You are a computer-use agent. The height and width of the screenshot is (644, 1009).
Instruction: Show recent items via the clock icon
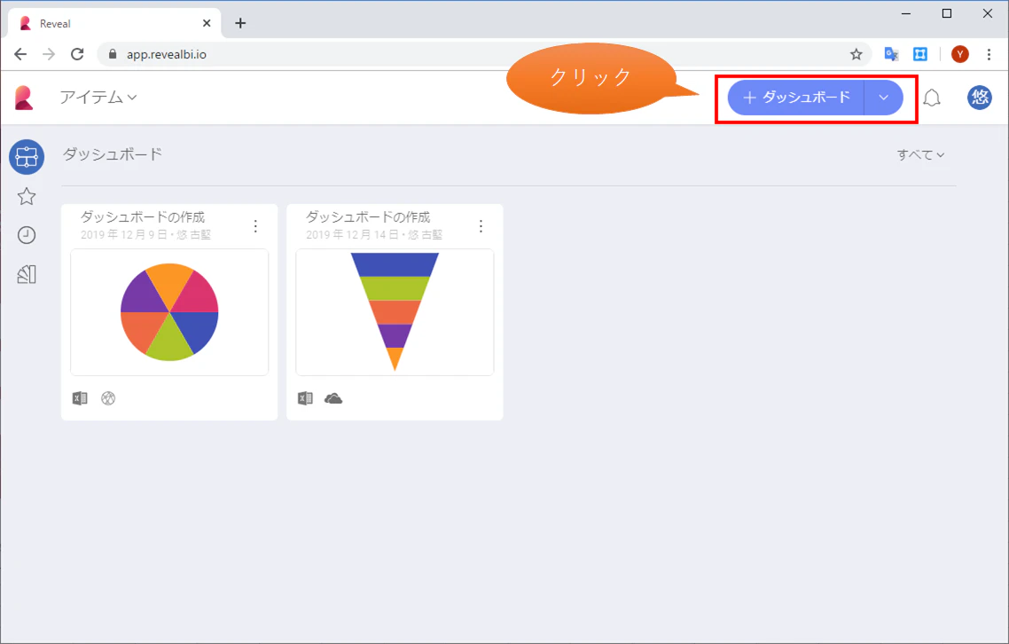pyautogui.click(x=27, y=235)
